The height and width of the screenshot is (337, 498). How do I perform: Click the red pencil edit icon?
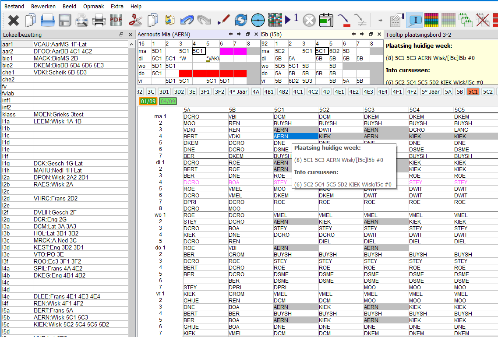223,20
